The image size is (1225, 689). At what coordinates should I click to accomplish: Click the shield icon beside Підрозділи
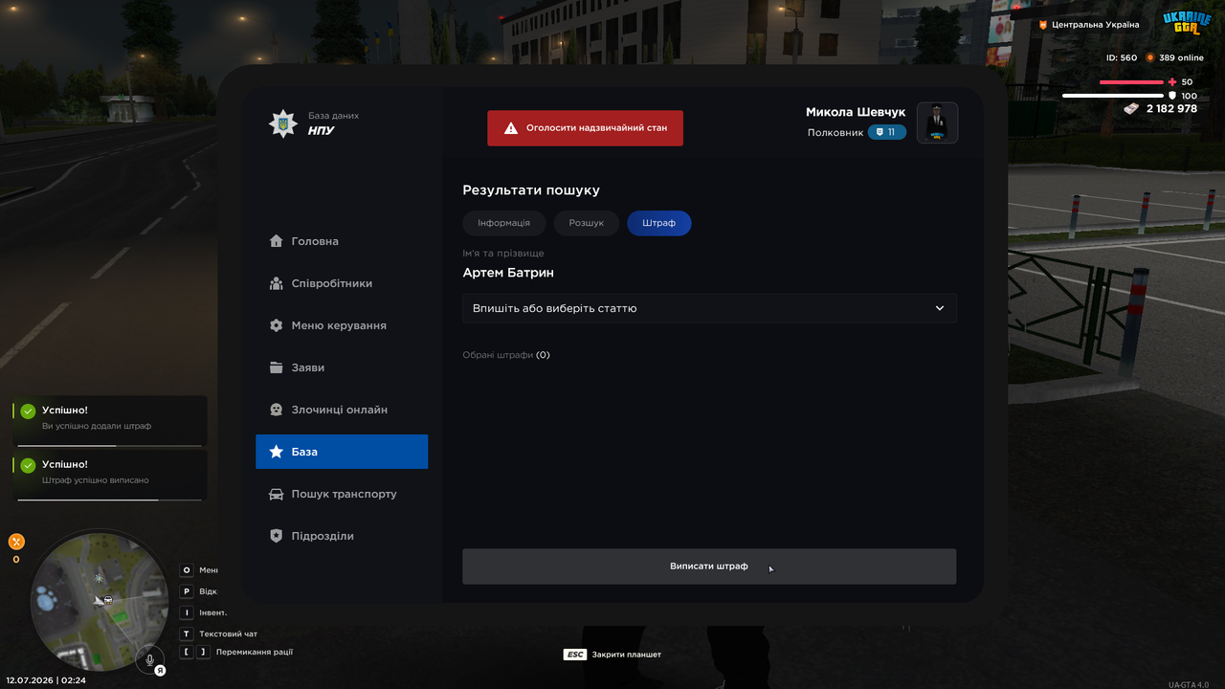click(276, 536)
